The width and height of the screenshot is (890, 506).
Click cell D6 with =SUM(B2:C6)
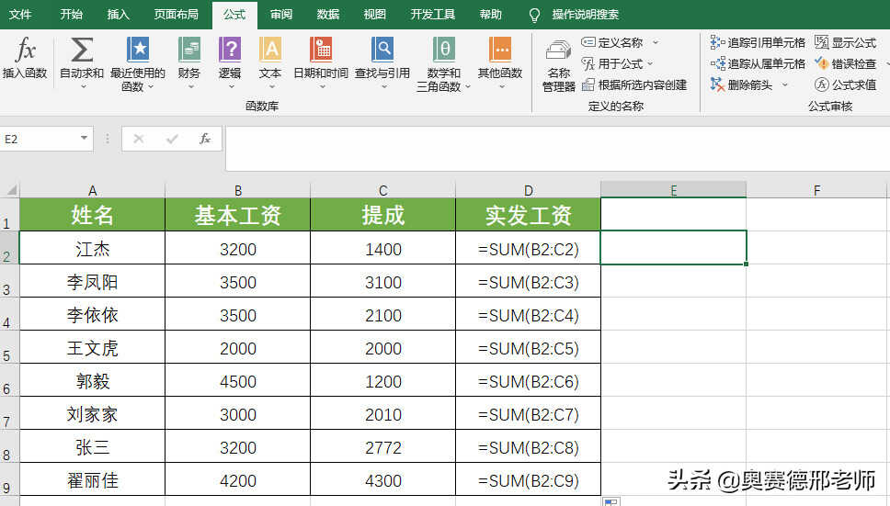point(528,381)
